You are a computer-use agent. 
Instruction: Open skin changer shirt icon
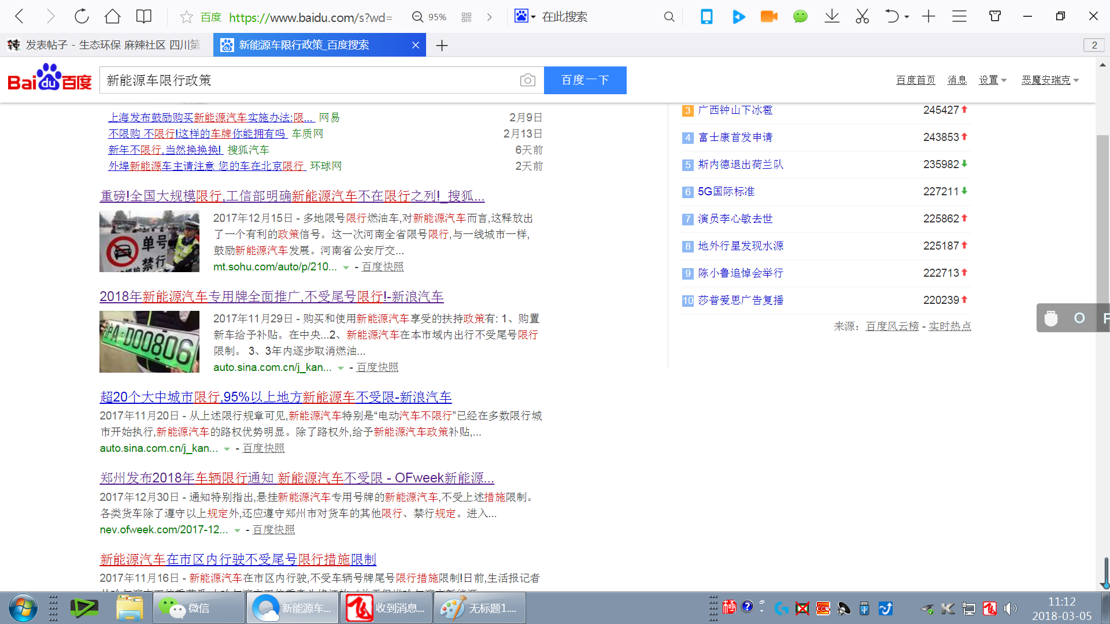click(x=995, y=16)
